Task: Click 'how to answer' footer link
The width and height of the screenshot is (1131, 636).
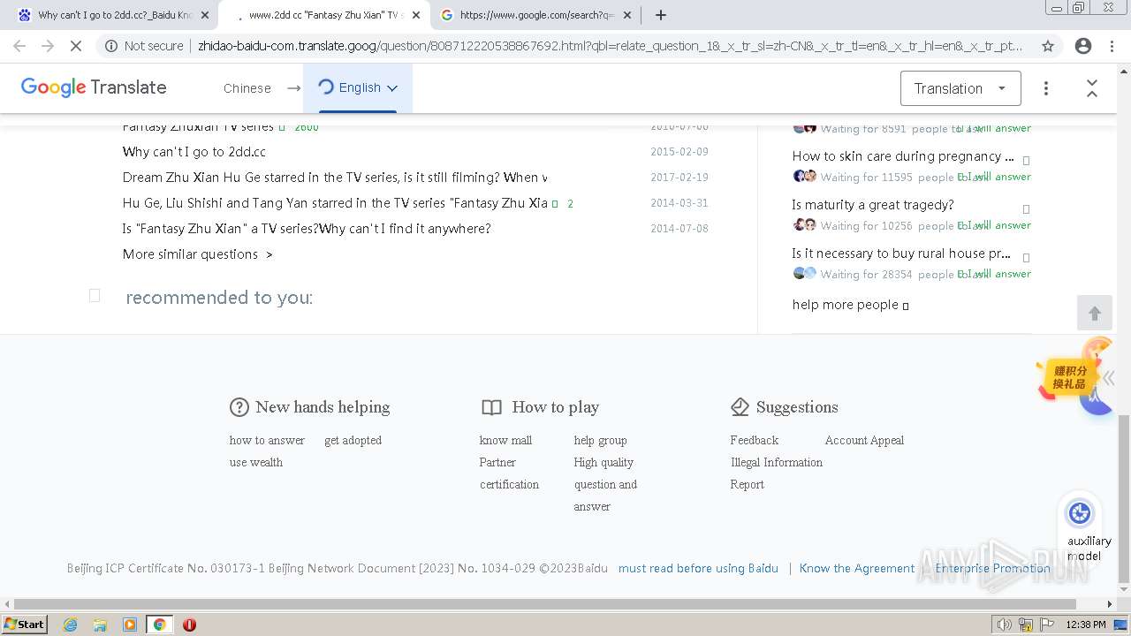Action: pos(267,440)
